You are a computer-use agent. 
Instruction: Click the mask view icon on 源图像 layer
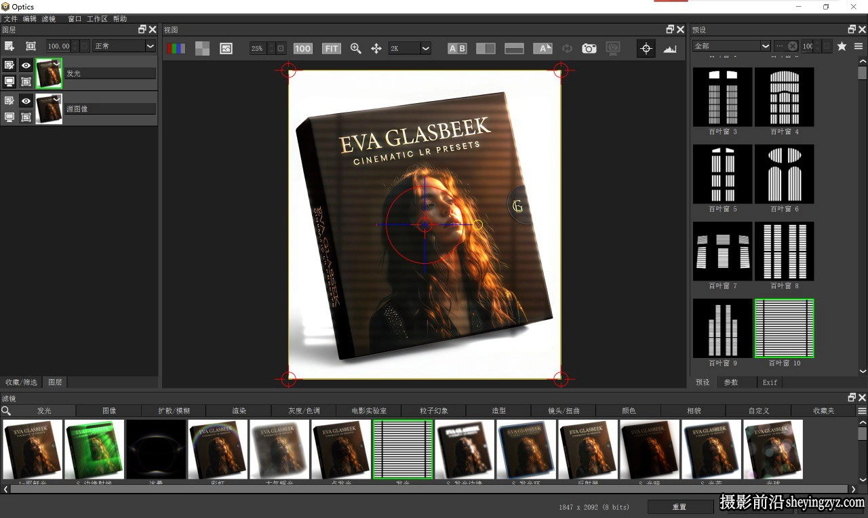click(26, 117)
